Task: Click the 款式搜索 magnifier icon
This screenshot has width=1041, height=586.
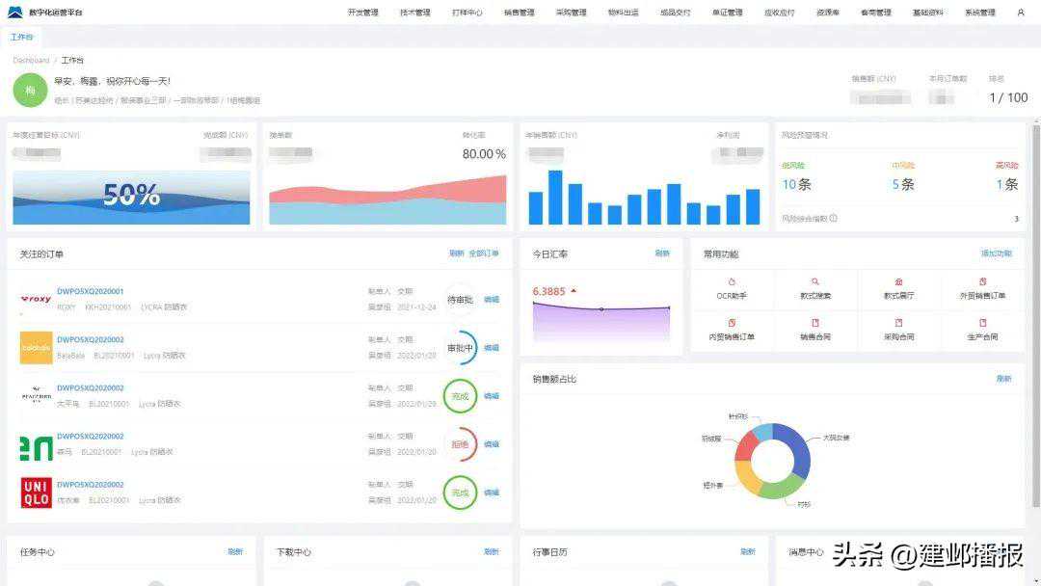Action: click(814, 282)
